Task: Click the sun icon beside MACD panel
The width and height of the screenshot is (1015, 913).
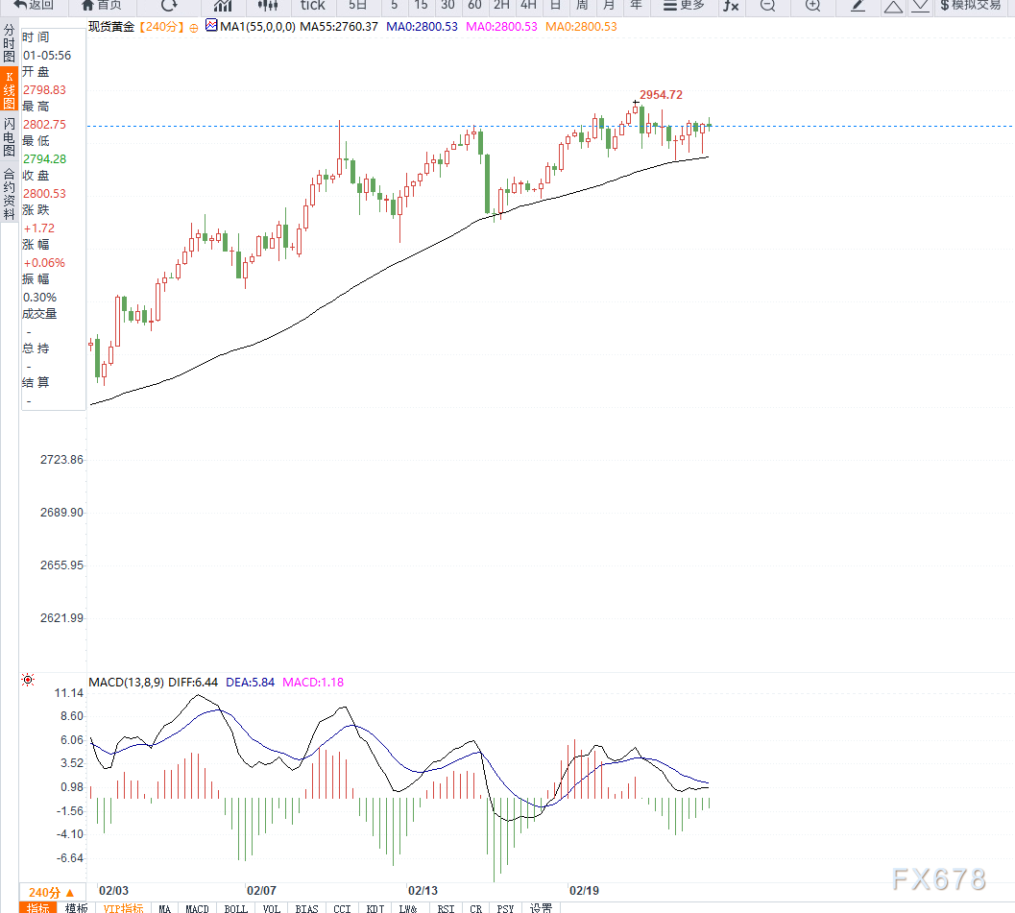Action: (28, 681)
